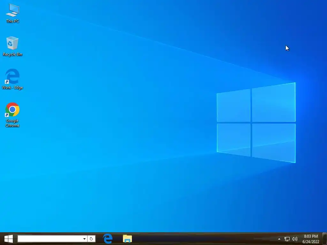327x245 pixels.
Task: Select the Google Chrome desktop shortcut
Action: pyautogui.click(x=12, y=115)
